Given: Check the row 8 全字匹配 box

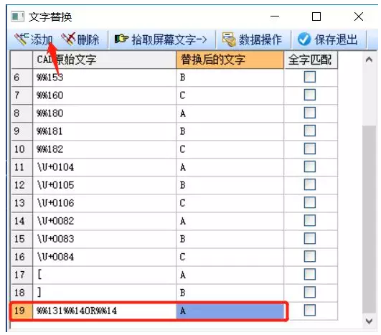Looking at the screenshot, I should (310, 113).
